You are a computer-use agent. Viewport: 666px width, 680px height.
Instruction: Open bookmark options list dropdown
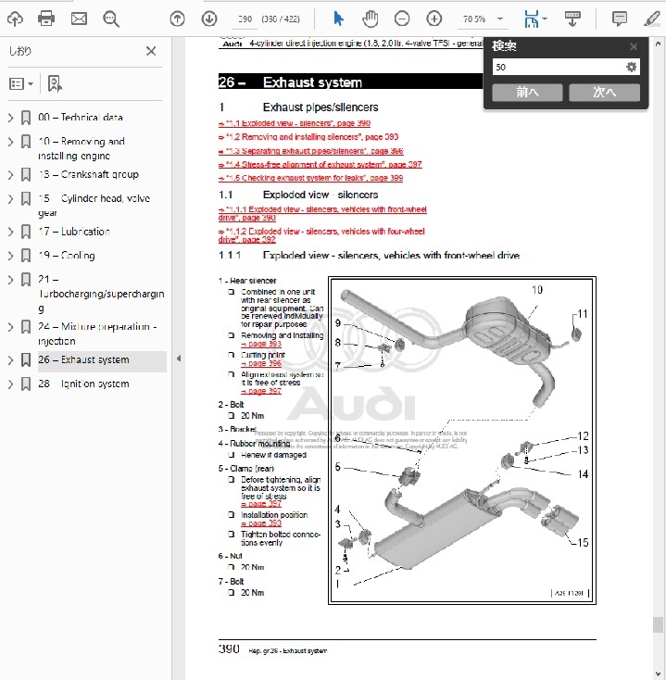[21, 83]
